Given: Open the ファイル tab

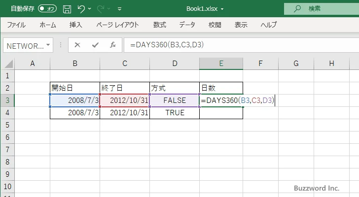Looking at the screenshot, I should [x=16, y=25].
